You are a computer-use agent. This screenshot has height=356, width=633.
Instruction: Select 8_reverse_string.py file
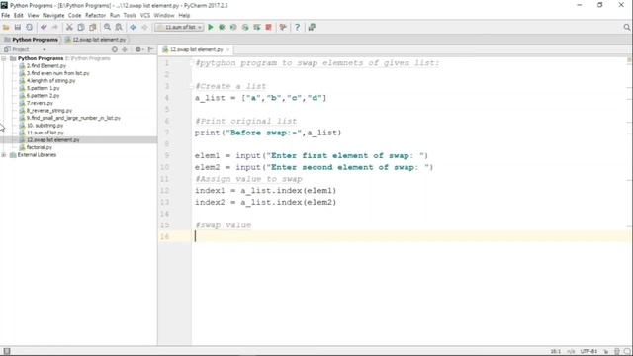[x=49, y=110]
